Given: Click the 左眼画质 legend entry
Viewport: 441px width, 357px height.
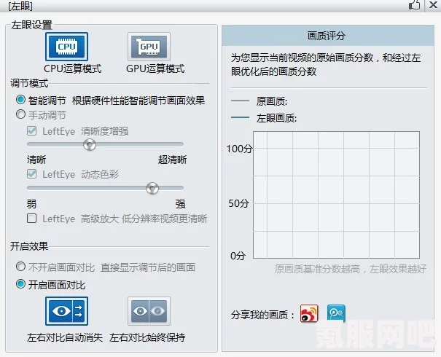Looking at the screenshot, I should pyautogui.click(x=264, y=118).
